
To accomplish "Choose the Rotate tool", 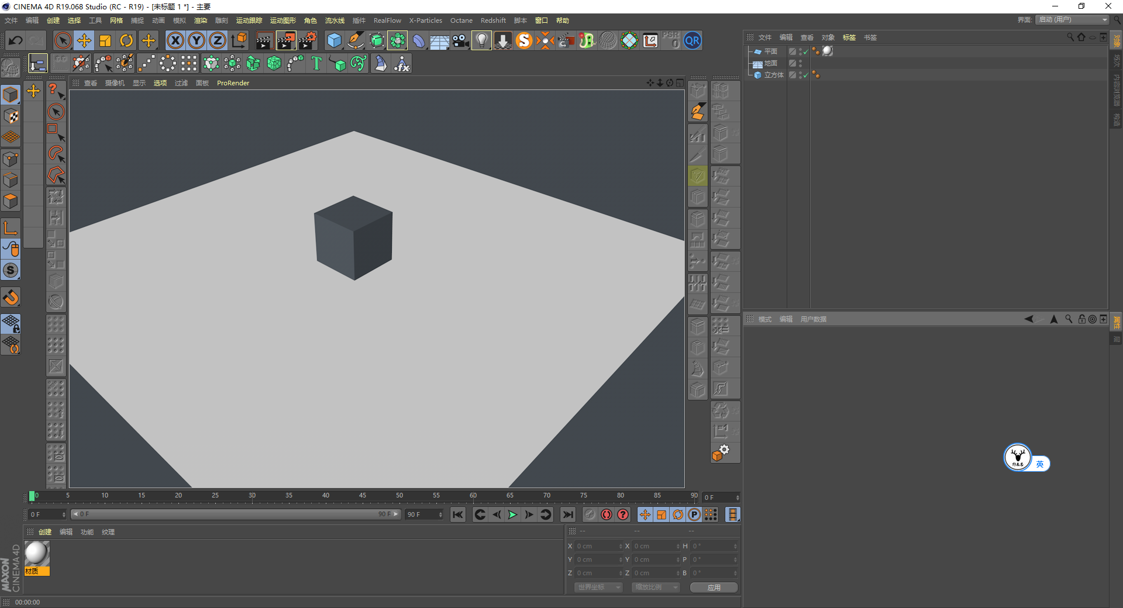I will tap(126, 40).
